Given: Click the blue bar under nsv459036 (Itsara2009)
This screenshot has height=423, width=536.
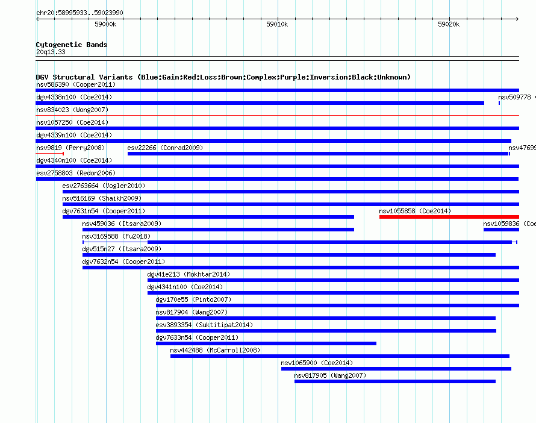Looking at the screenshot, I should (218, 230).
